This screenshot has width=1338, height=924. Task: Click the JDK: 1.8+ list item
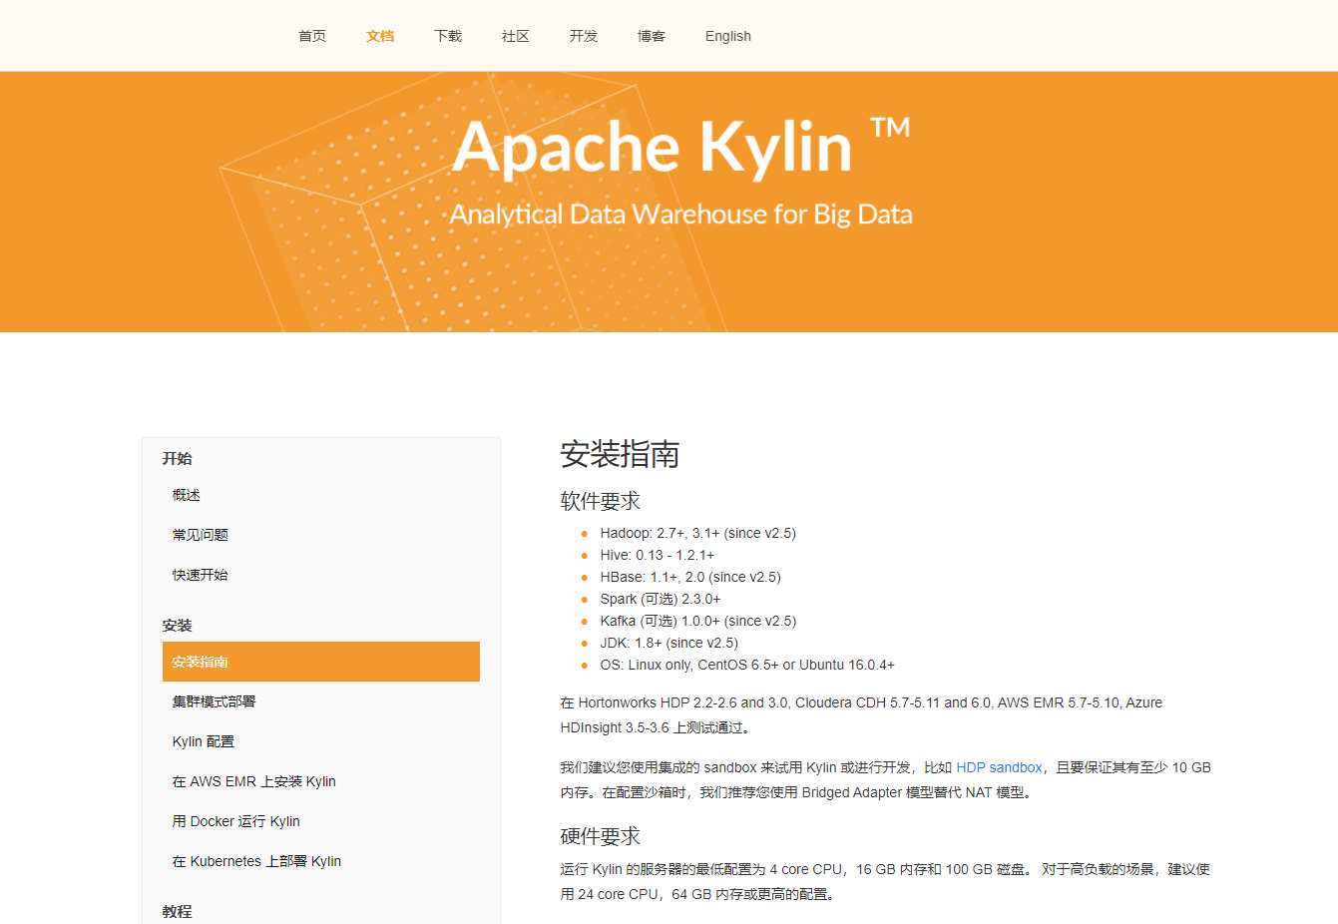669,643
